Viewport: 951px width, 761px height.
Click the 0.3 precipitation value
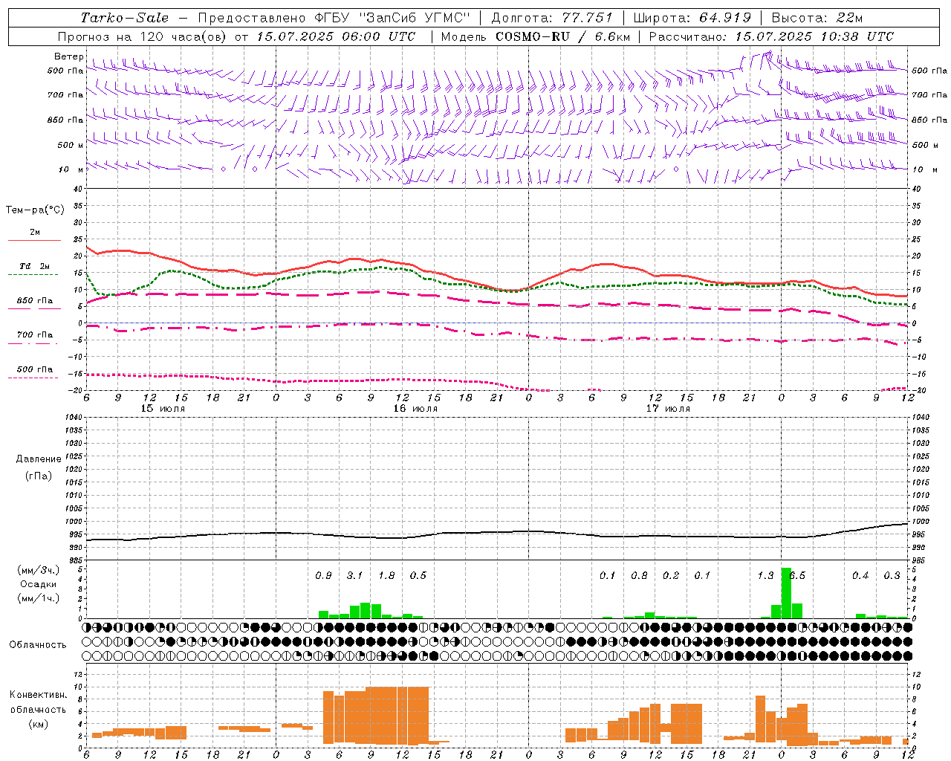pyautogui.click(x=892, y=575)
